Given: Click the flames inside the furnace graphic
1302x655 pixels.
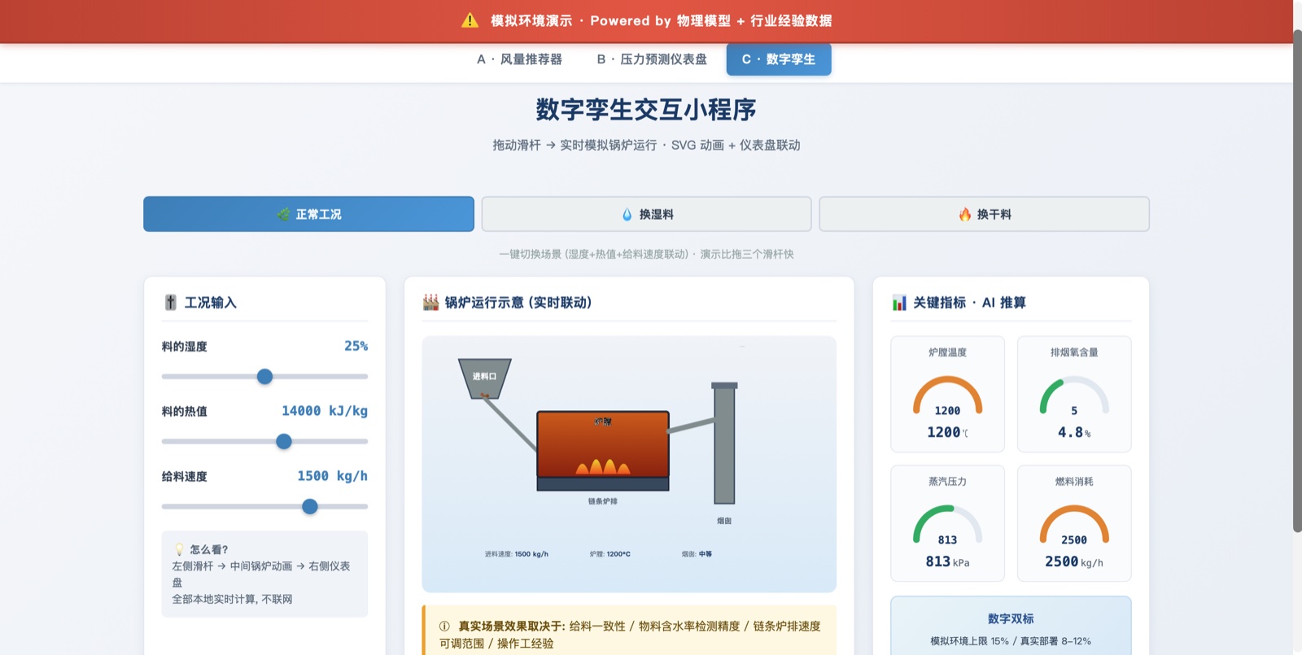Looking at the screenshot, I should [x=603, y=466].
